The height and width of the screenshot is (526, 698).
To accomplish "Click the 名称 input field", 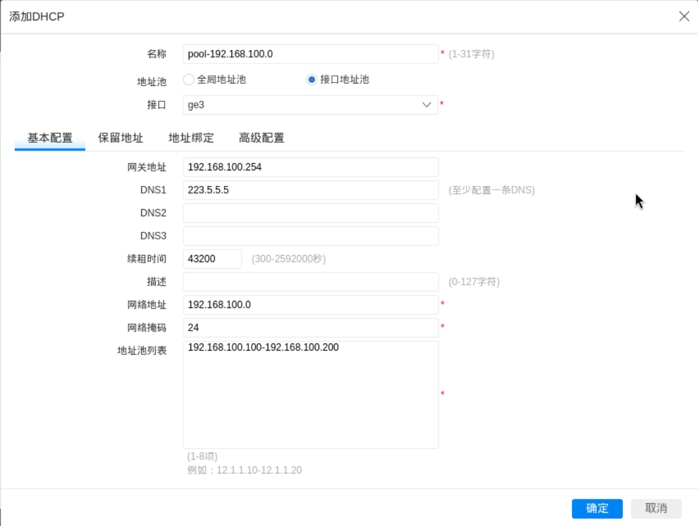I will (x=310, y=54).
